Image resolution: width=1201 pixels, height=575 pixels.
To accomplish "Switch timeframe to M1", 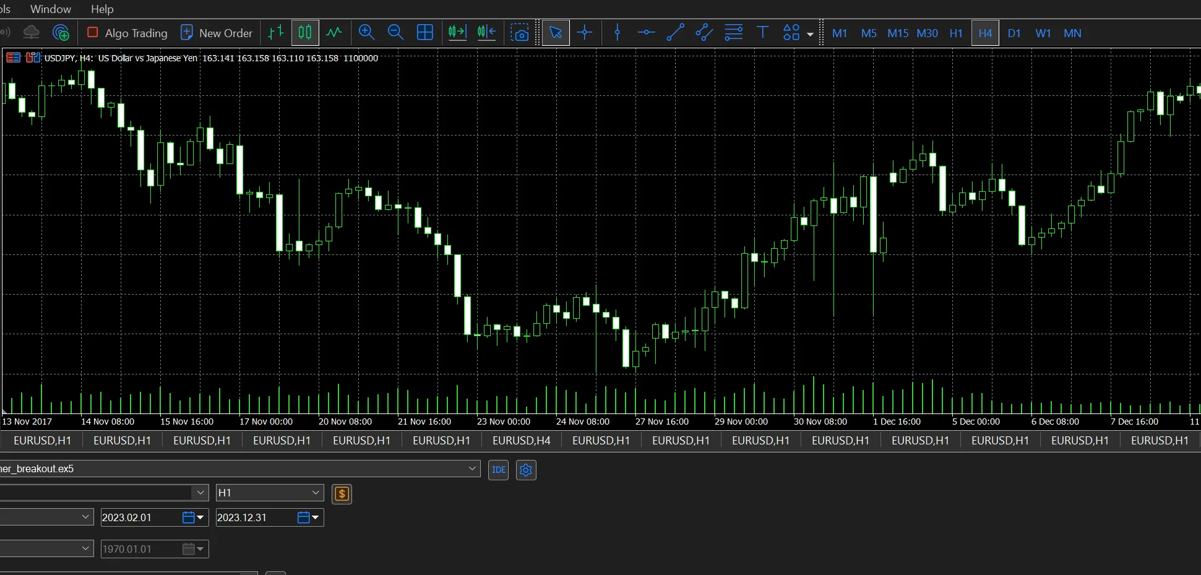I will pos(840,33).
